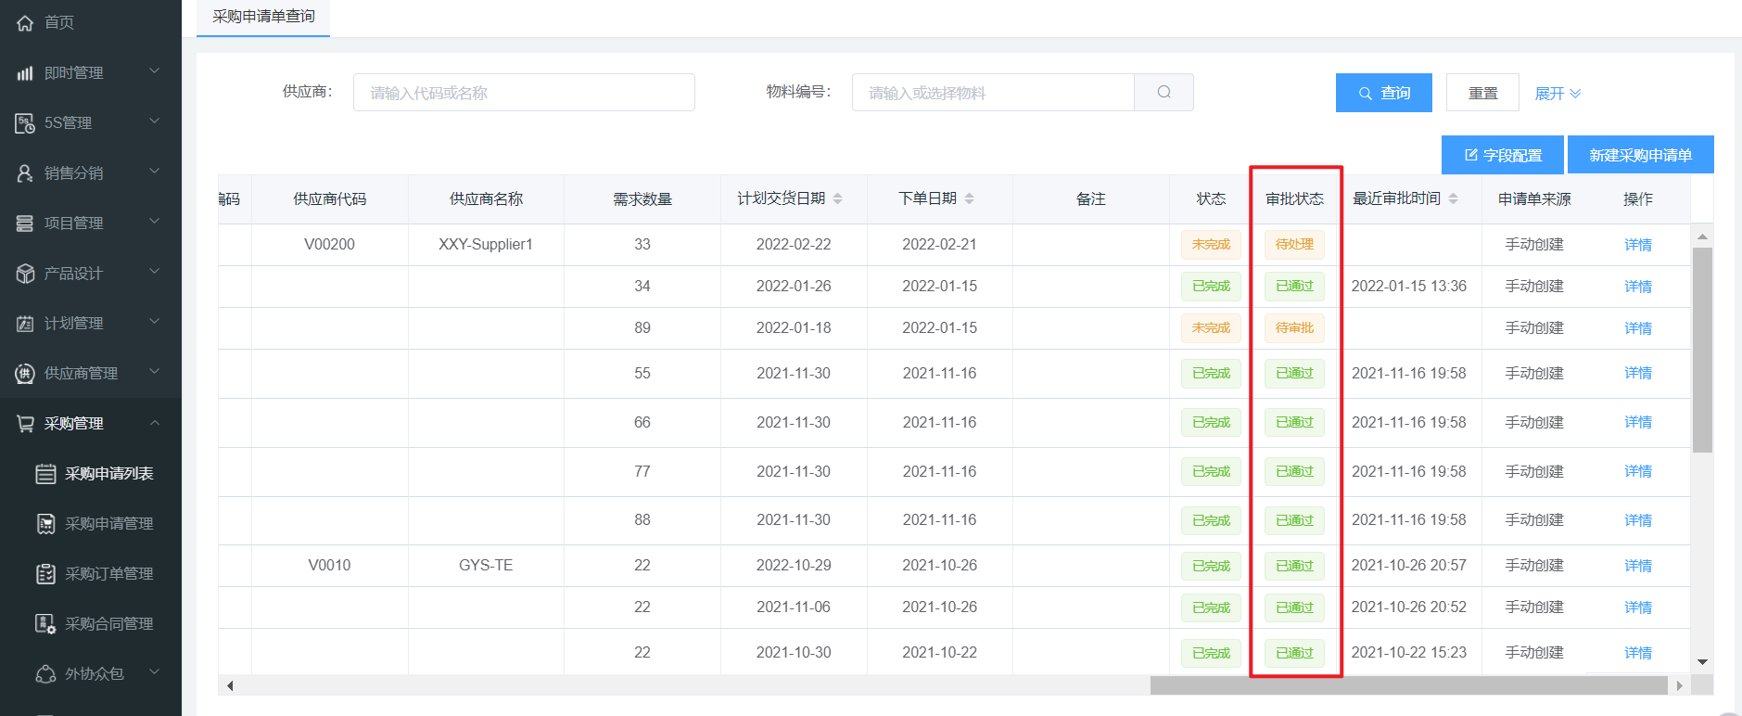Switch to 采购申请单查询 tab
The image size is (1742, 716).
[263, 17]
